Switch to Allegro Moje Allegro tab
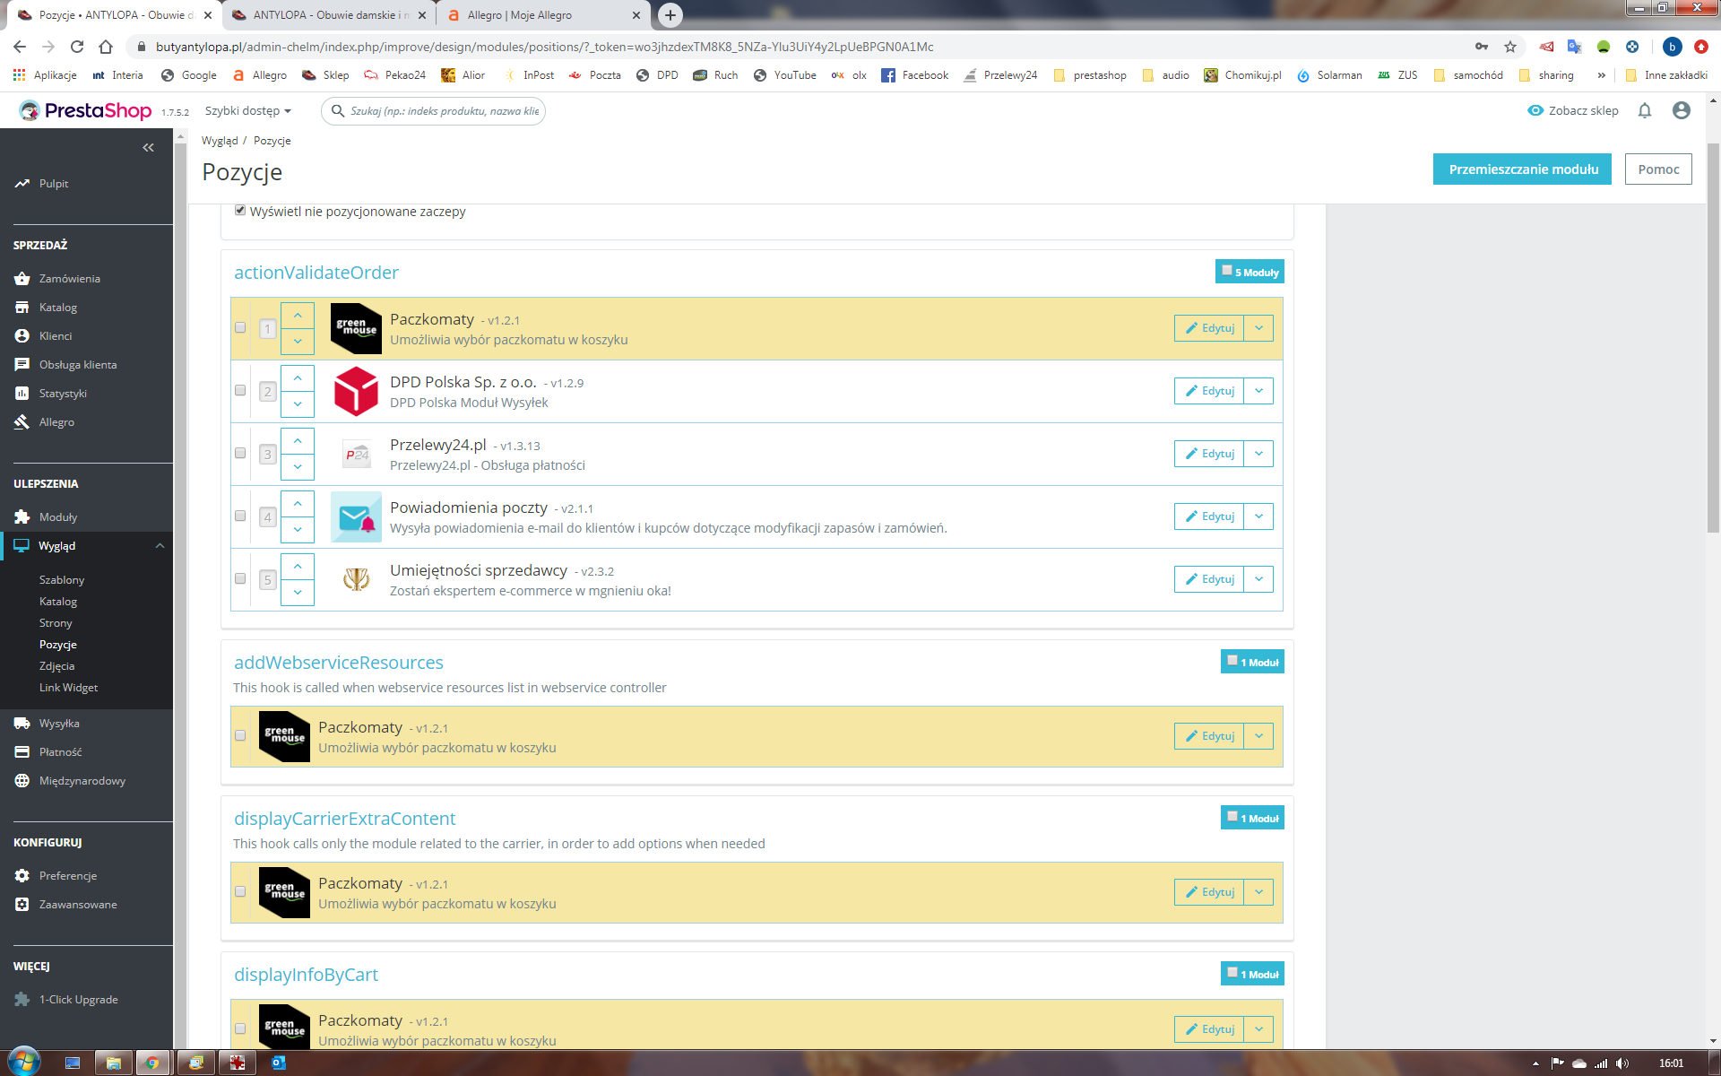1721x1076 pixels. point(520,15)
